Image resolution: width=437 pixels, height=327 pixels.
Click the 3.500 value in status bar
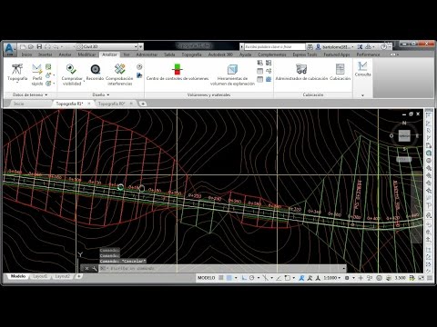400,278
